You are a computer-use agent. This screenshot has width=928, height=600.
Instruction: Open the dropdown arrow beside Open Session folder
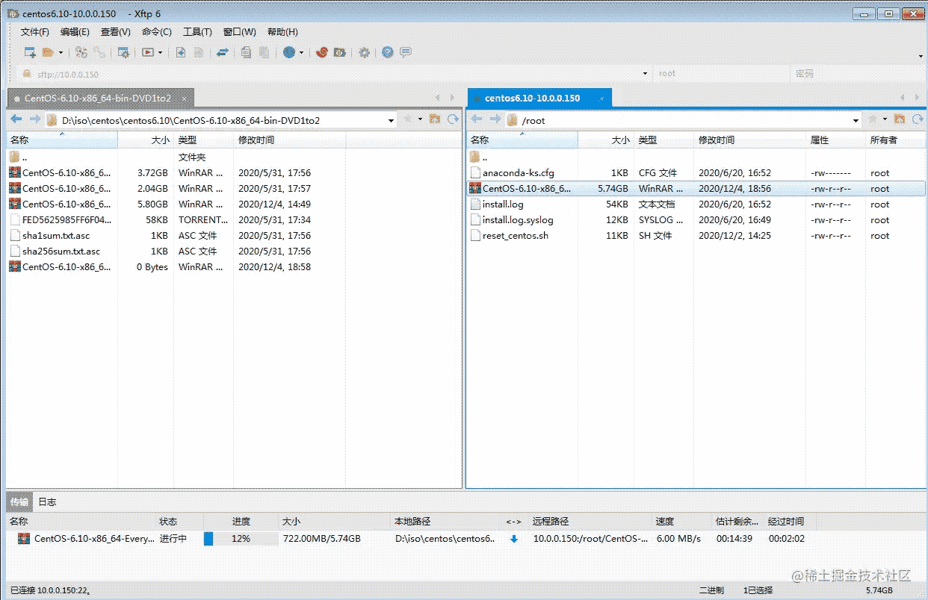coord(61,52)
